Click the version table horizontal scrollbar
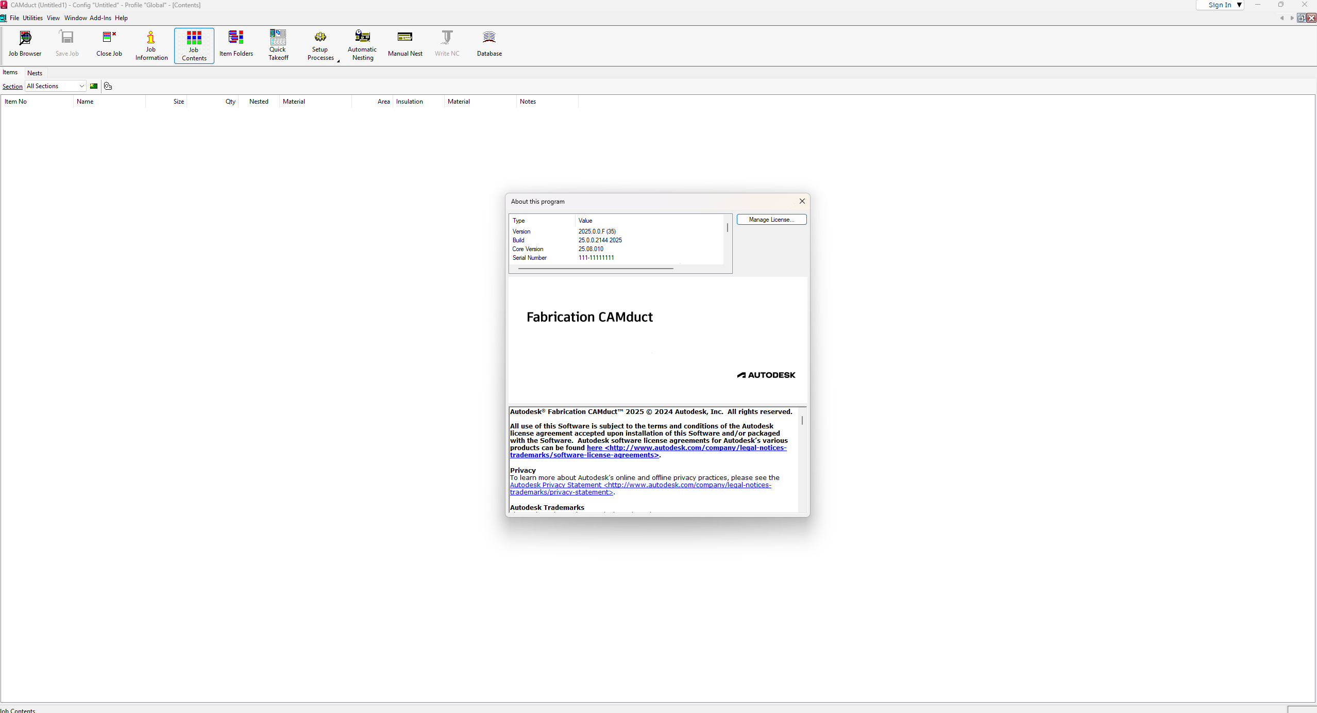 [x=595, y=269]
